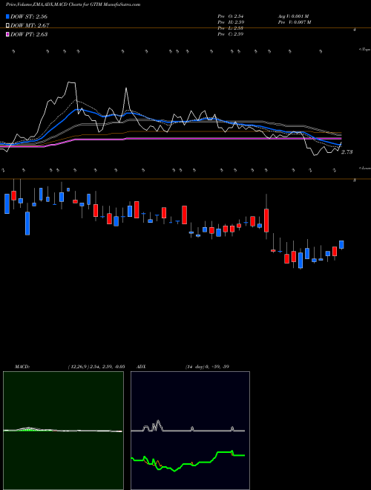Click the 'Avg V' average volume value

pos(293,16)
